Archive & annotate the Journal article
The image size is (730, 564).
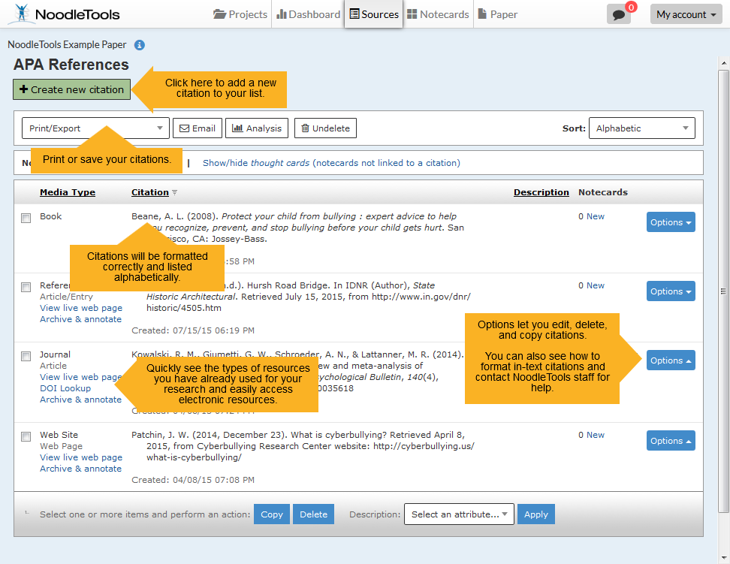point(80,400)
